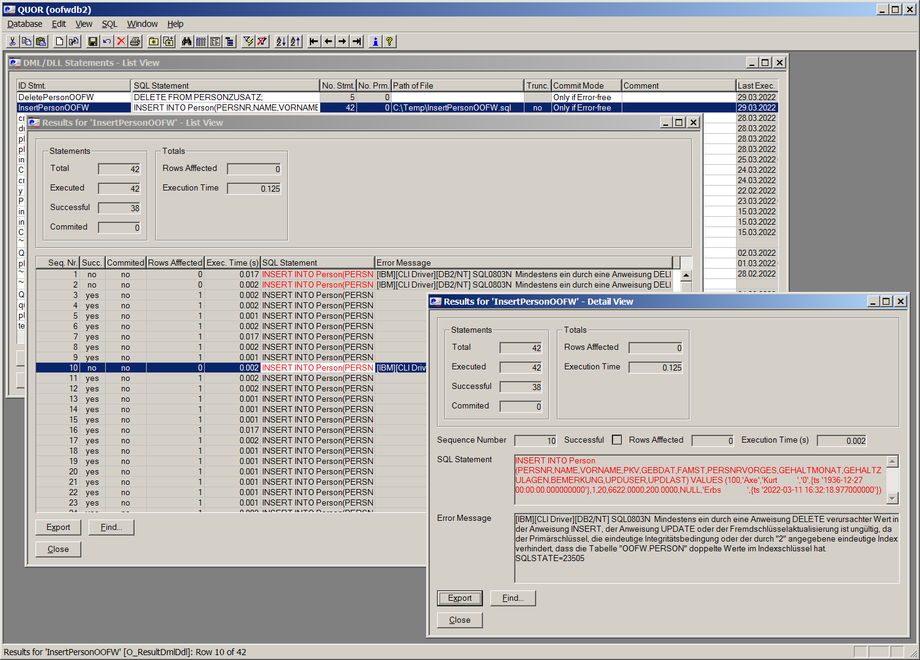Screen dimensions: 920x660
Task: Click Close button in Detail View
Action: (x=460, y=620)
